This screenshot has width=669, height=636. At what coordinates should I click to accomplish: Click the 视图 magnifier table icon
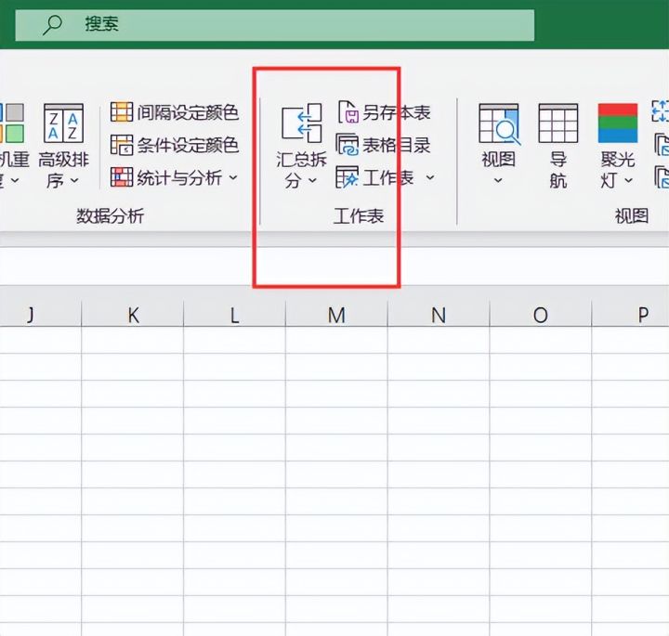tap(499, 123)
